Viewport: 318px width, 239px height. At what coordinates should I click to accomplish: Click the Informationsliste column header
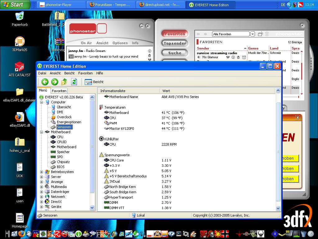(x=128, y=91)
